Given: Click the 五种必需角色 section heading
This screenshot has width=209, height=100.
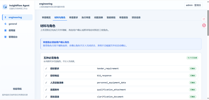Looking at the screenshot, I should (x=51, y=58).
